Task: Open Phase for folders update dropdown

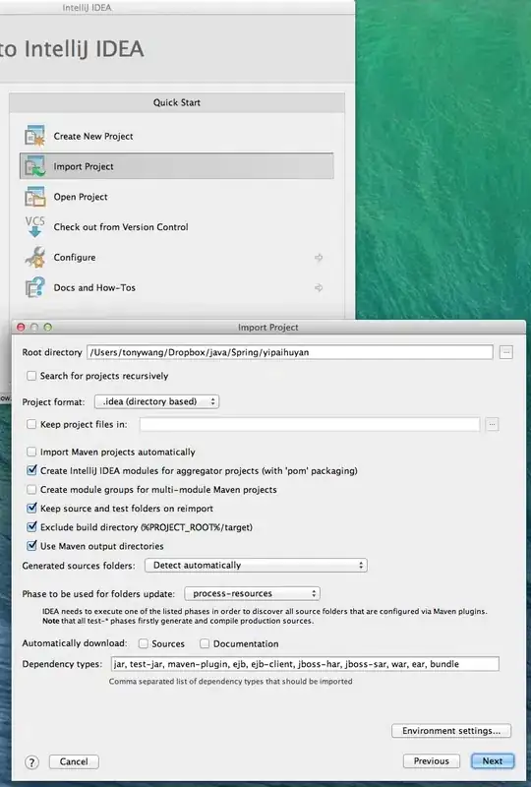Action: click(x=253, y=593)
